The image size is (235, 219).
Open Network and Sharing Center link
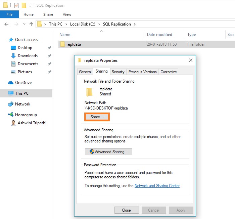tap(157, 186)
